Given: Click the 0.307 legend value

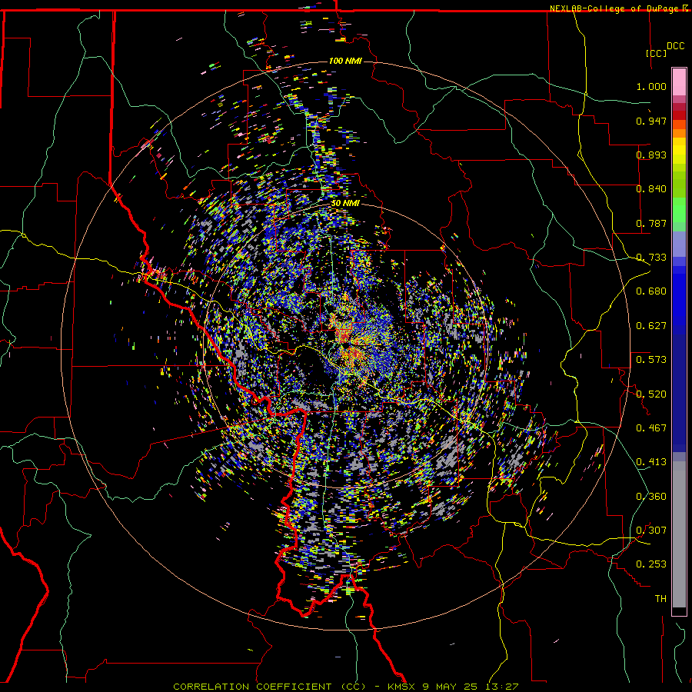Looking at the screenshot, I should tap(651, 531).
